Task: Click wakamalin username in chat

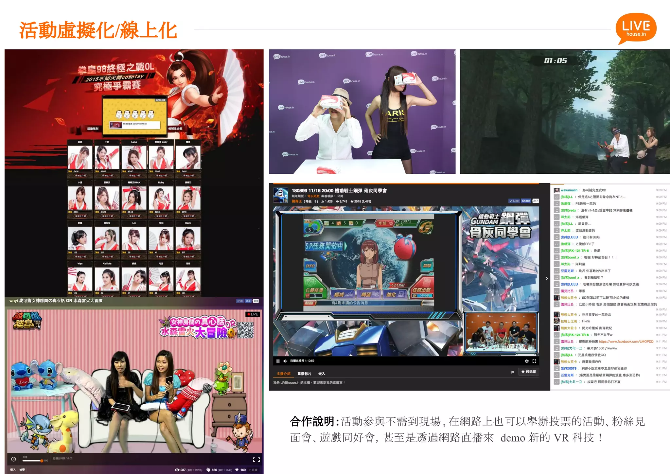Action: point(569,190)
